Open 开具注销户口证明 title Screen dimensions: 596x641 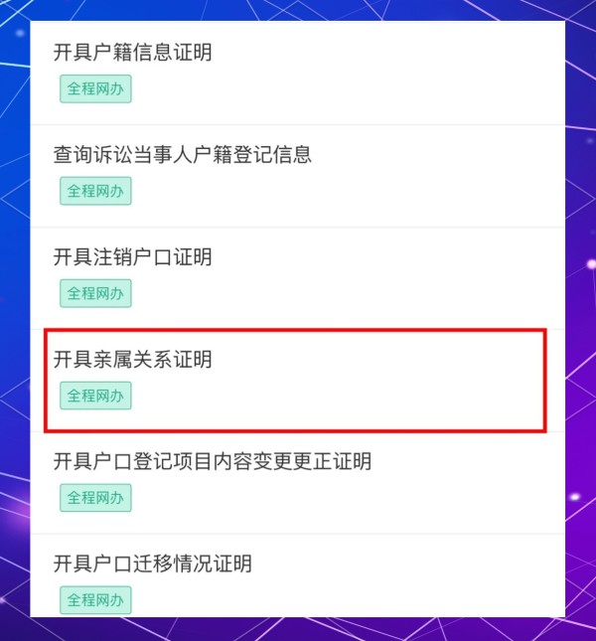click(x=133, y=256)
